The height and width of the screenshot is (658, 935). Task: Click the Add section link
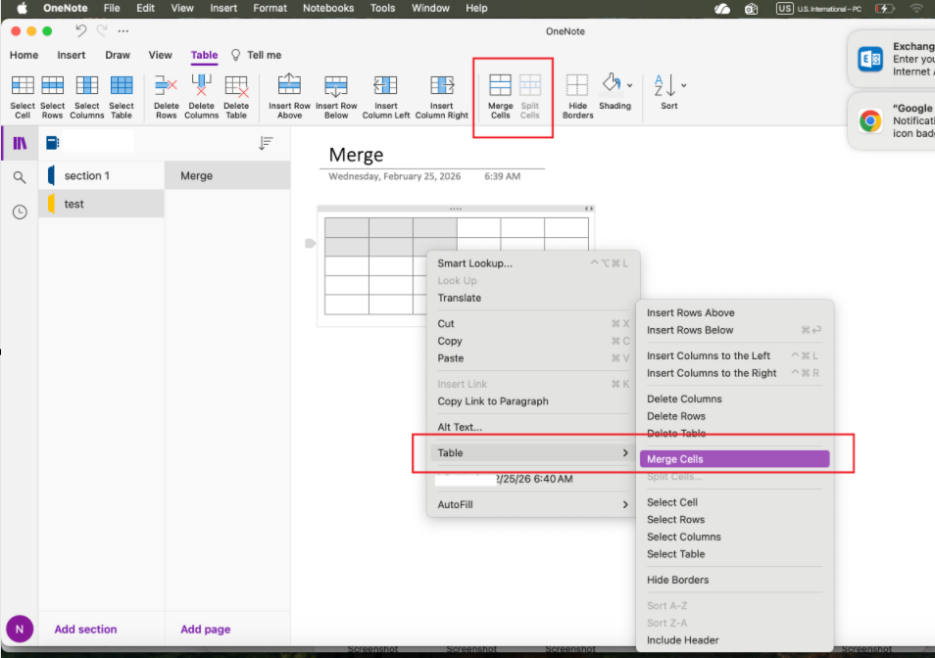tap(85, 630)
